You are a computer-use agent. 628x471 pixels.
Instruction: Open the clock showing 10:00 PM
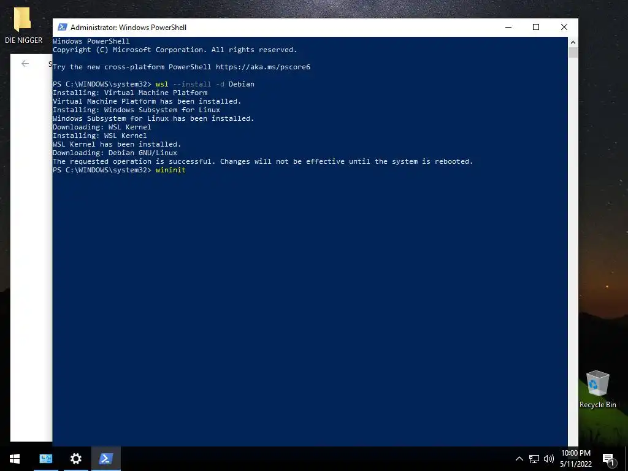(x=575, y=459)
